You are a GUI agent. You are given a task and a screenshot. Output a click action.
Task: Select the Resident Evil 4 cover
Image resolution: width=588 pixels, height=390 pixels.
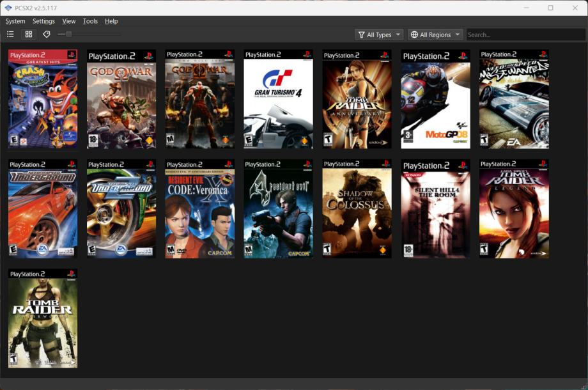pos(278,208)
